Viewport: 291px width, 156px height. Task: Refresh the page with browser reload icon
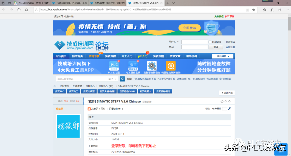tap(19, 10)
